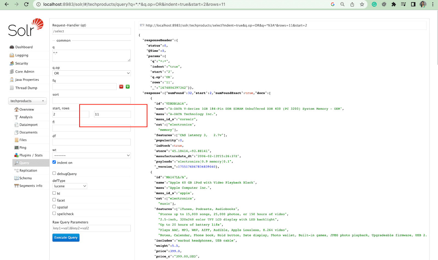This screenshot has height=260, width=438.
Task: Focus the rows input showing 11
Action: point(112,114)
